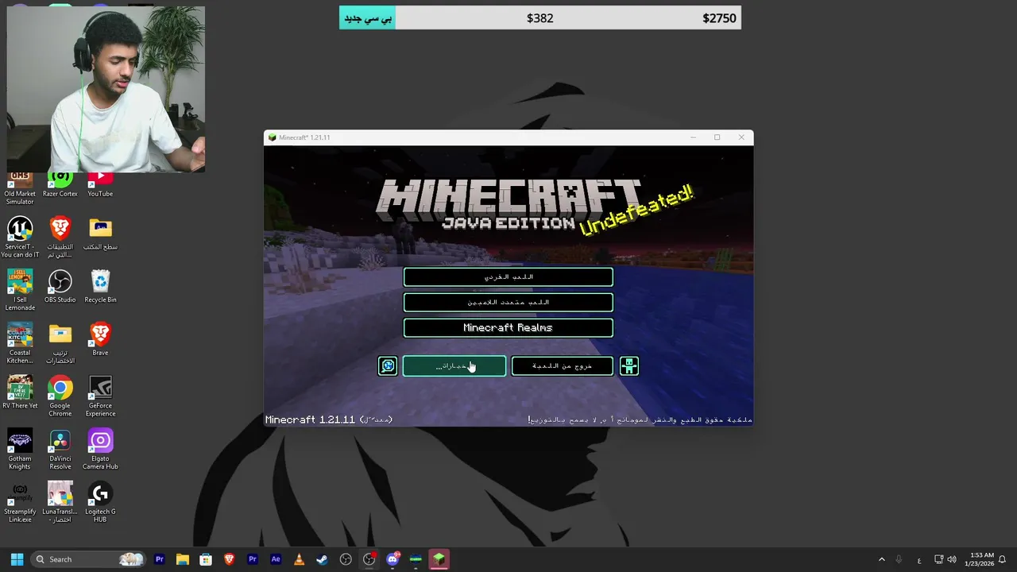
Task: Open Steam from the taskbar
Action: [x=322, y=559]
